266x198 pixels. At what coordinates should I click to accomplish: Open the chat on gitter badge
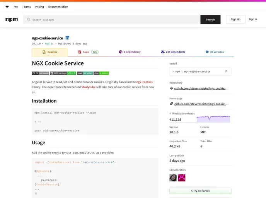(85, 73)
